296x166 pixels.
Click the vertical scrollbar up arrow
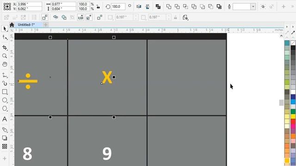[281, 36]
